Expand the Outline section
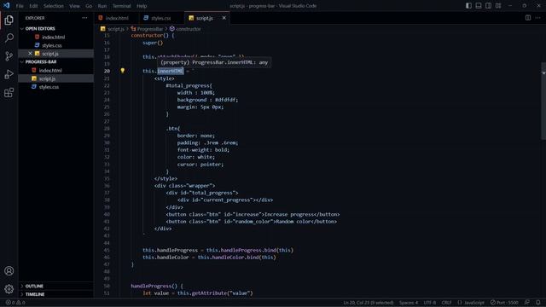 [x=55, y=287]
